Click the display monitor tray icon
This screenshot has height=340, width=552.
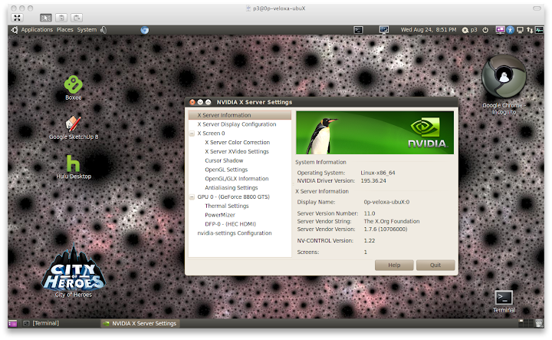point(520,30)
